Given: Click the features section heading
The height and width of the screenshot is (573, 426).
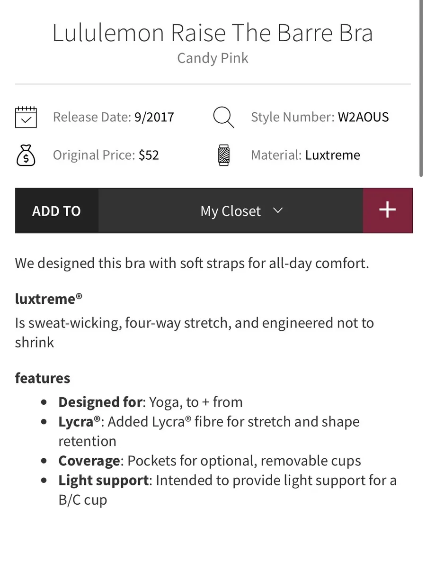Looking at the screenshot, I should 43,378.
